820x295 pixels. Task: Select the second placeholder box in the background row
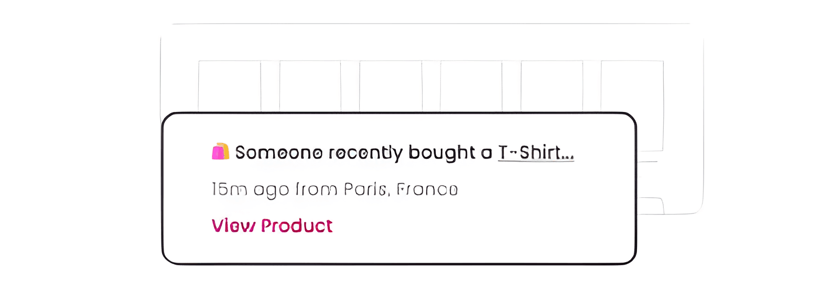tap(310, 86)
